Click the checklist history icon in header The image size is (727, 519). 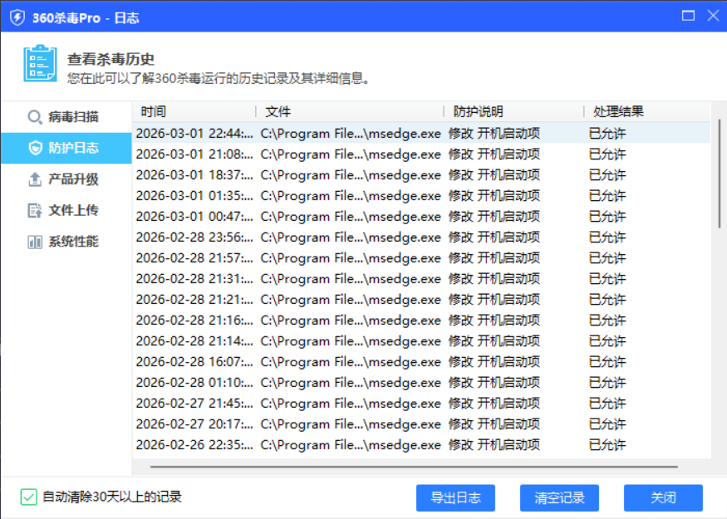[40, 64]
